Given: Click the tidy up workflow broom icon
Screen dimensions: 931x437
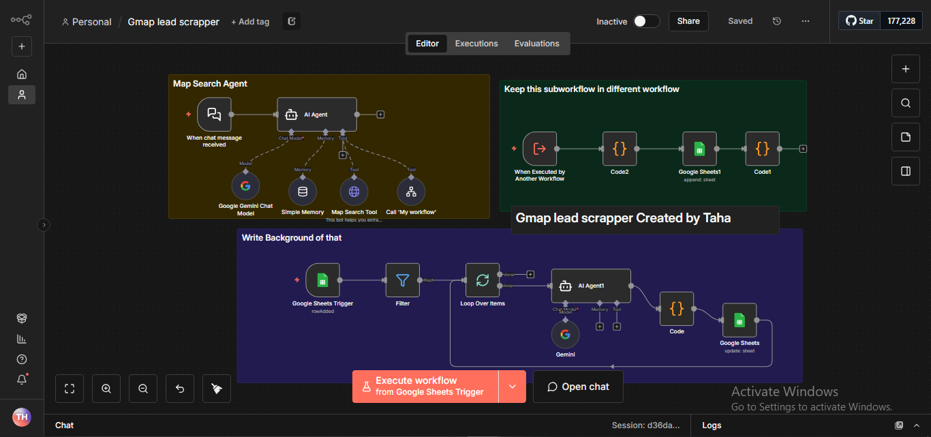Looking at the screenshot, I should pyautogui.click(x=217, y=389).
